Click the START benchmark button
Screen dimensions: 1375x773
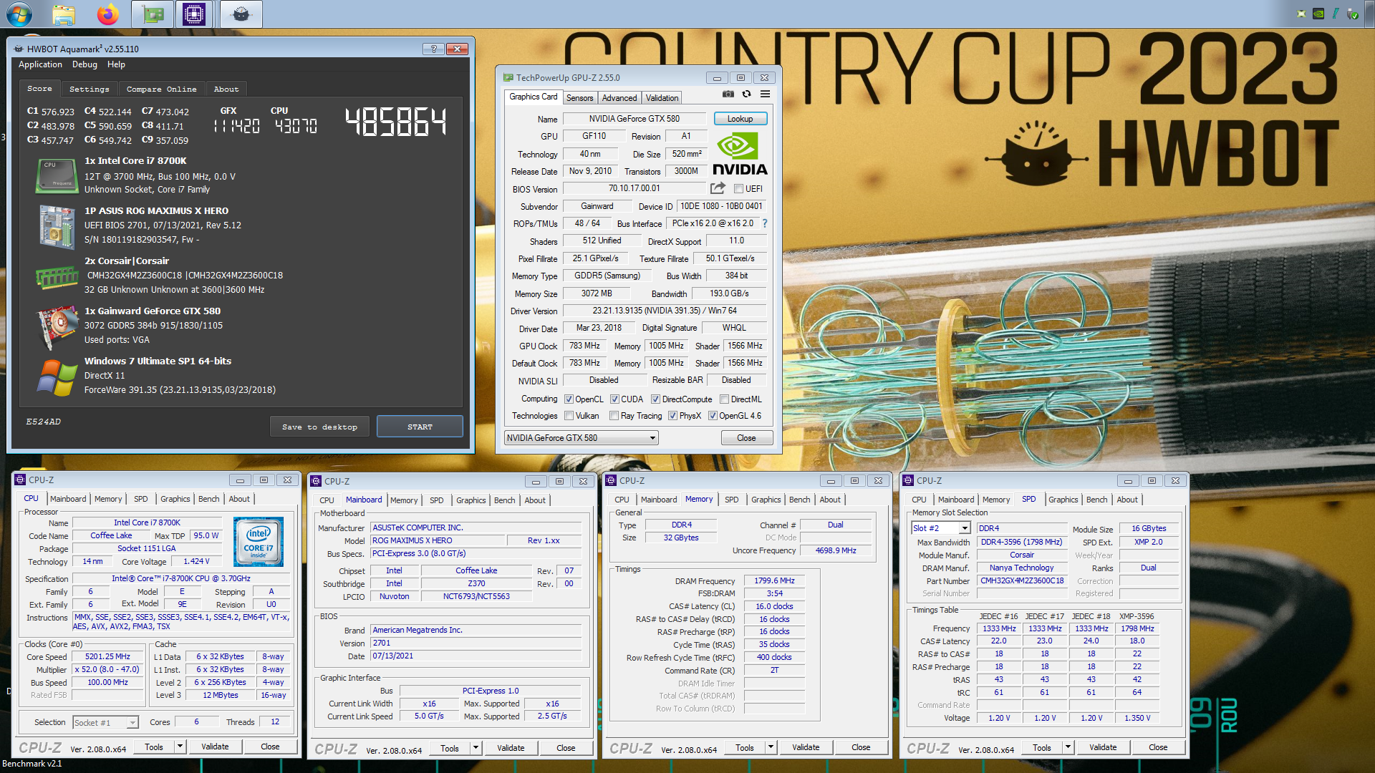pos(420,427)
